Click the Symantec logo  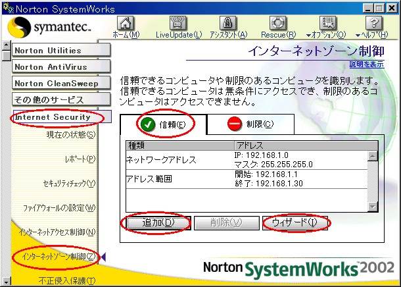[x=49, y=27]
